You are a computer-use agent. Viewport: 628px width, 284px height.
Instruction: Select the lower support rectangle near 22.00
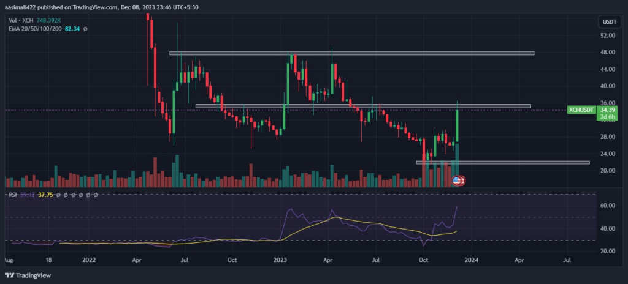click(503, 162)
